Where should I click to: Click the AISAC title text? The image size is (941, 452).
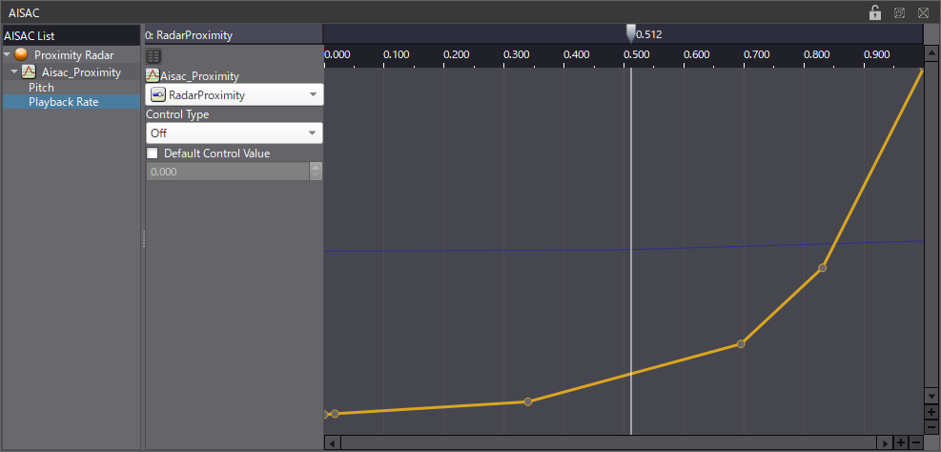24,12
